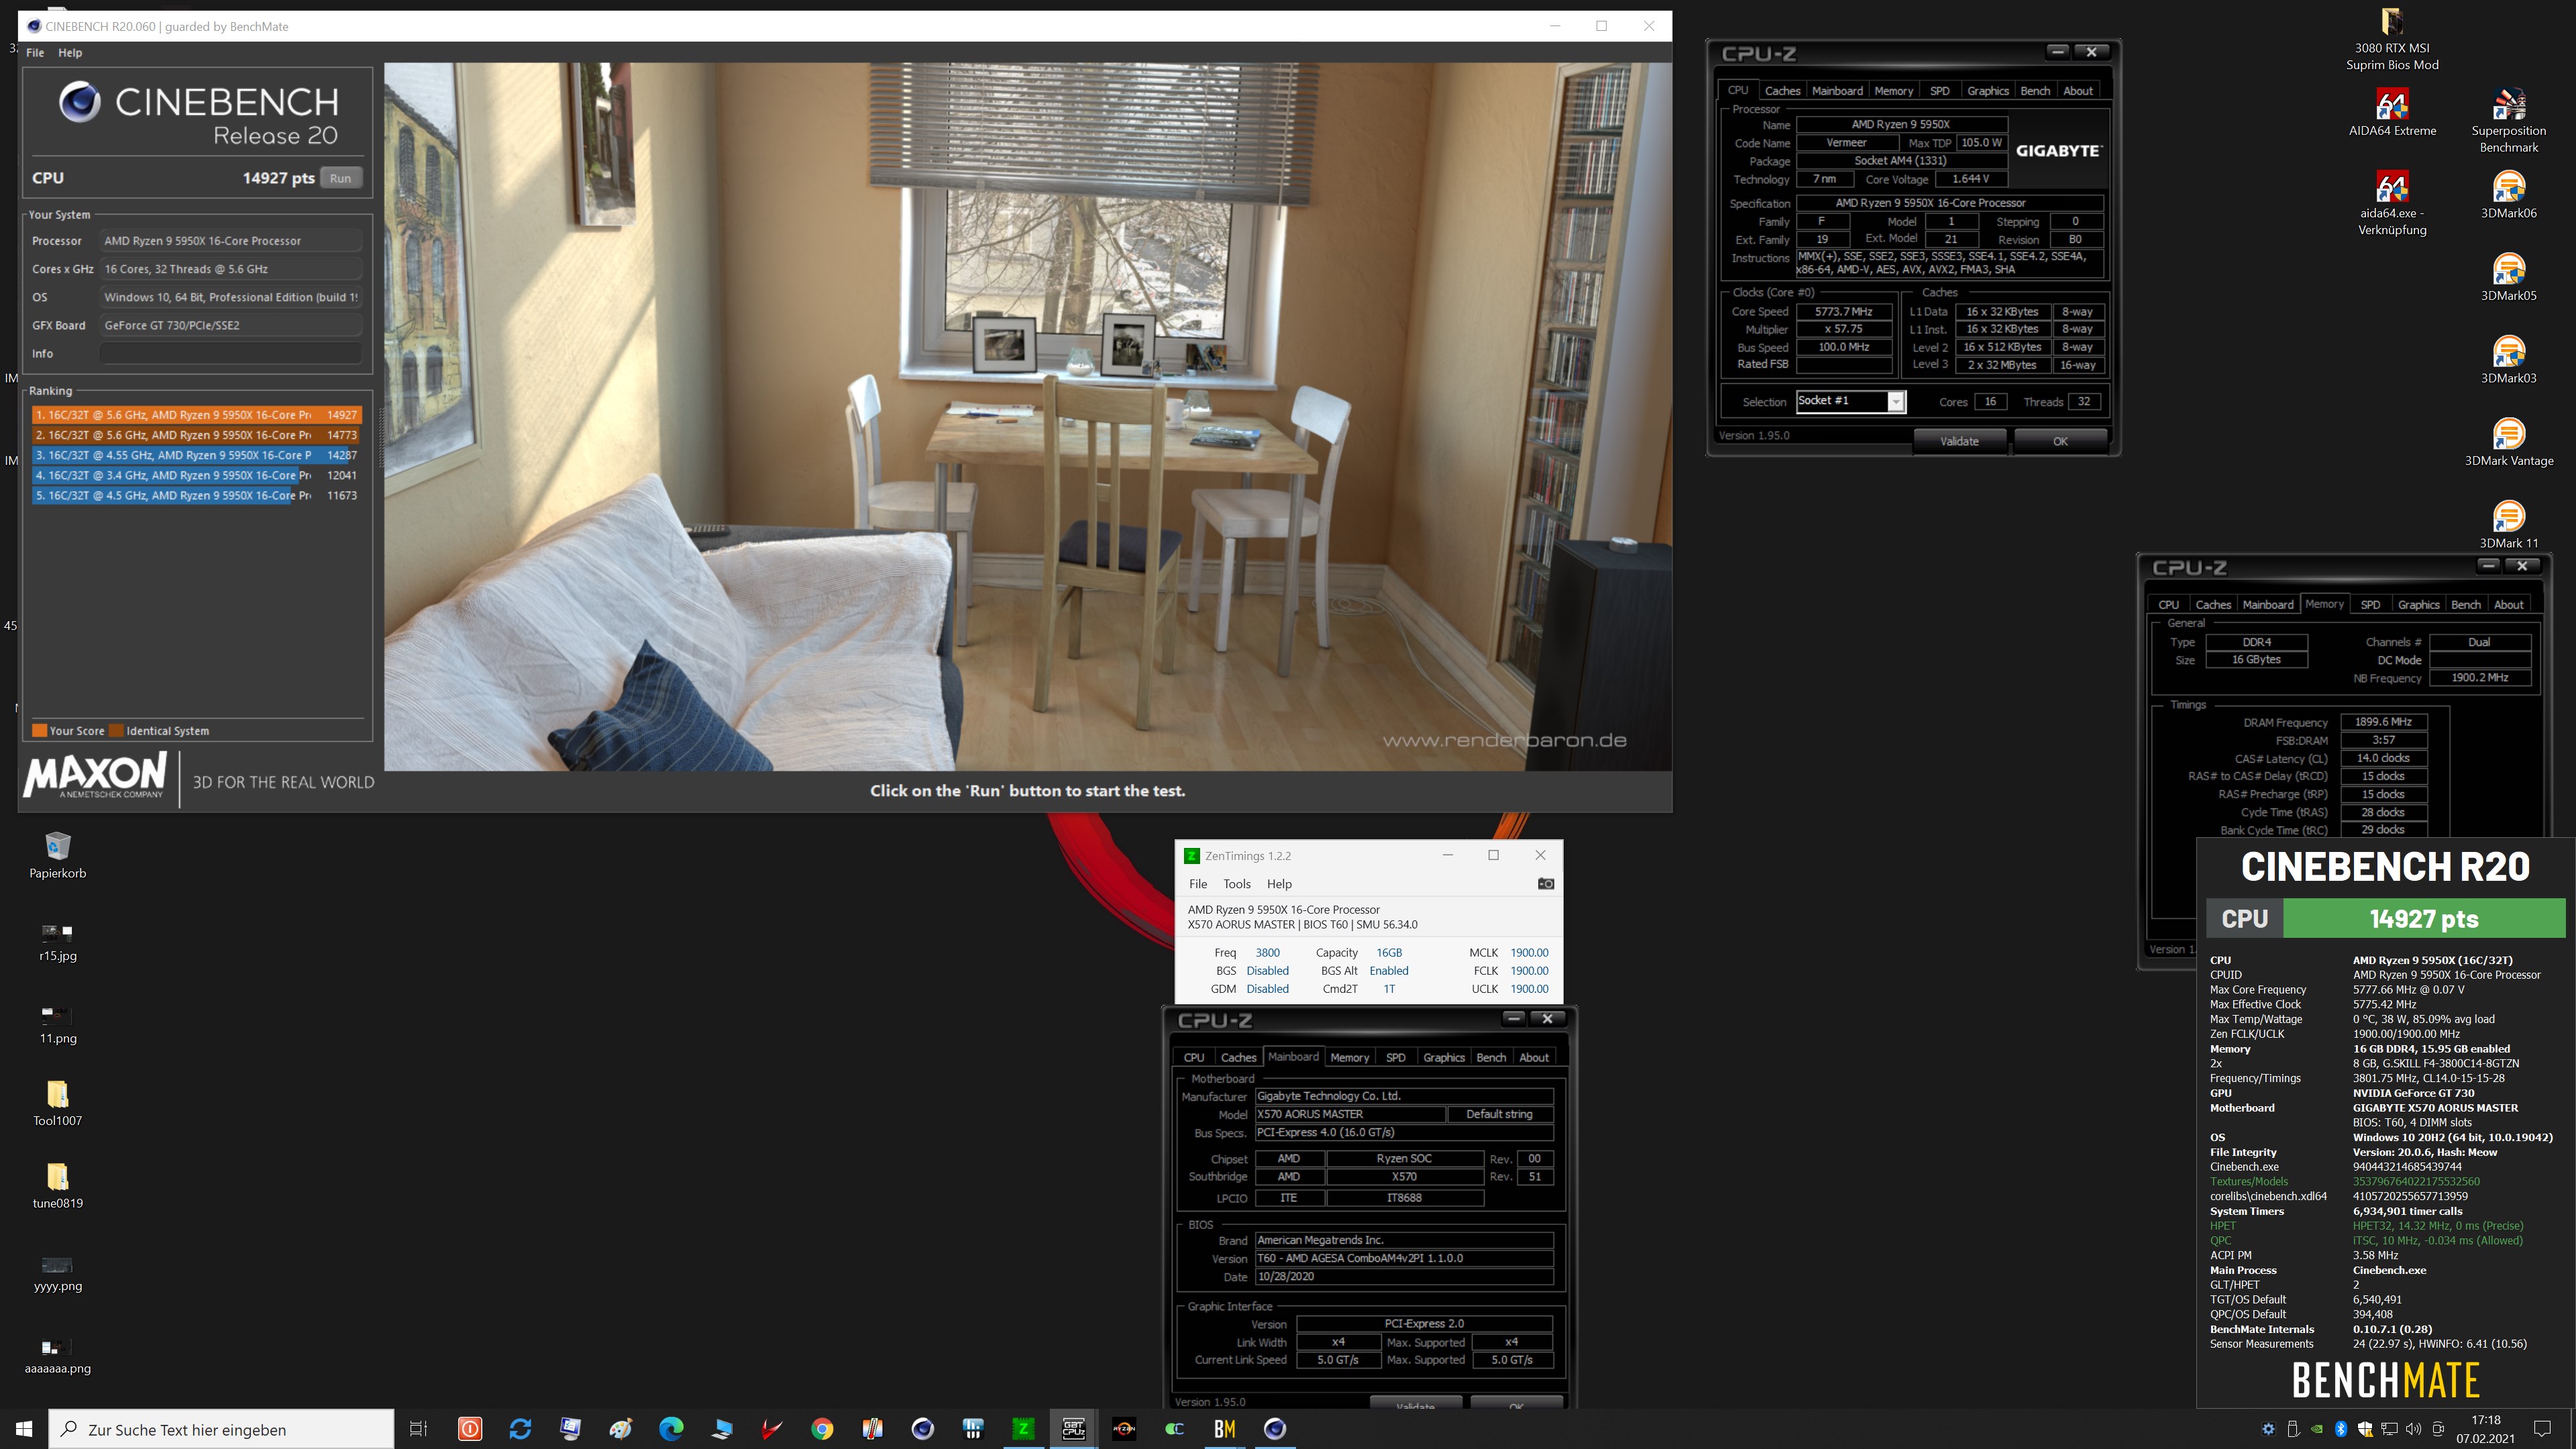This screenshot has height=1449, width=2576.
Task: Open Task View on taskbar
Action: tap(419, 1429)
